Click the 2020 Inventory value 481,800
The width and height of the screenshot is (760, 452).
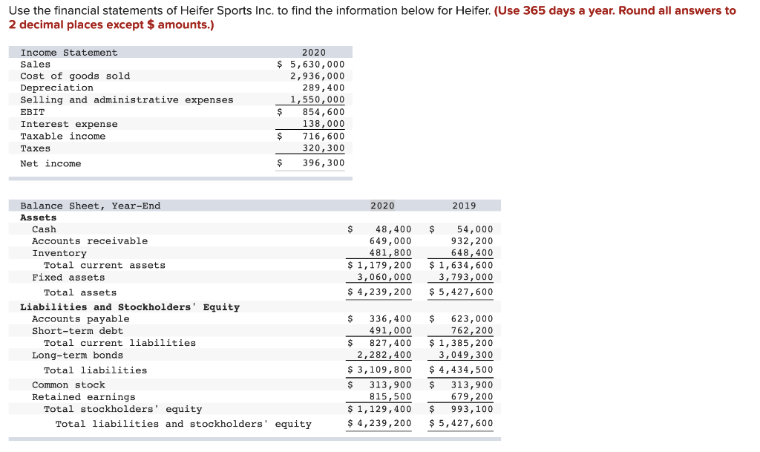(x=390, y=253)
